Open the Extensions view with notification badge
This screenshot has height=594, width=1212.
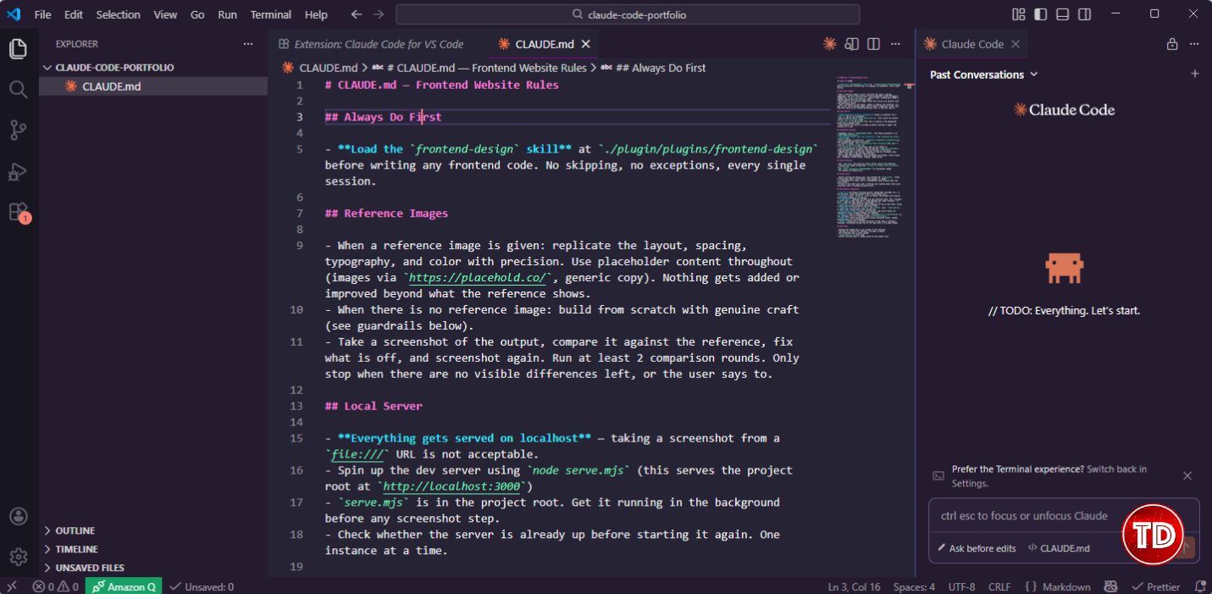tap(18, 212)
